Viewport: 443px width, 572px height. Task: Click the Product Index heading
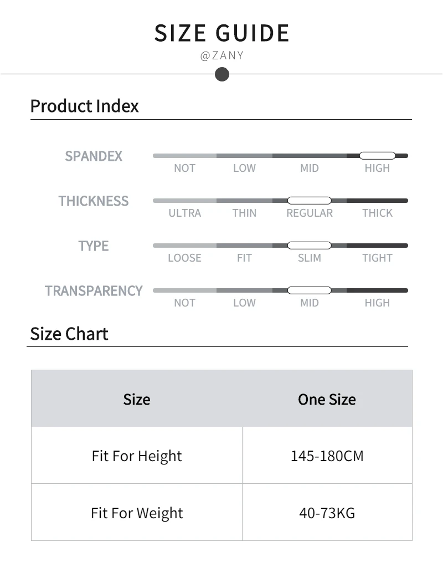tap(84, 106)
